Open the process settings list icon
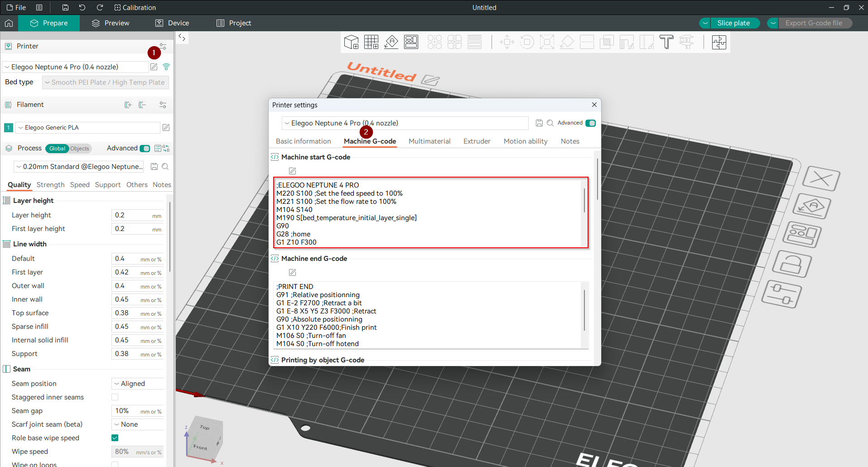The height and width of the screenshot is (467, 868). 158,148
